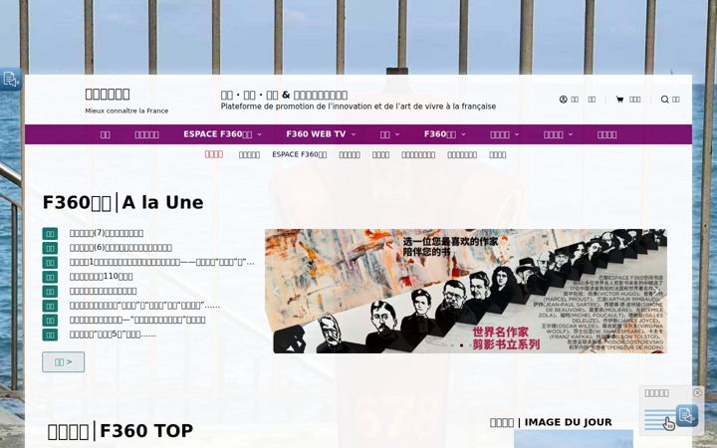717x448 pixels.
Task: Click green badge beside the last headline with "5"
Action: 50,335
